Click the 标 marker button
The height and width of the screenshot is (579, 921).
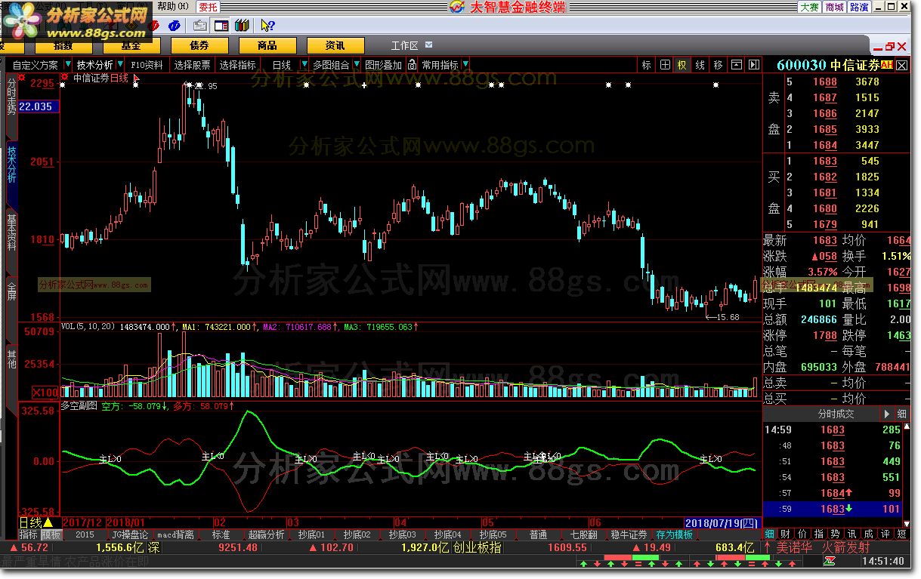(647, 65)
